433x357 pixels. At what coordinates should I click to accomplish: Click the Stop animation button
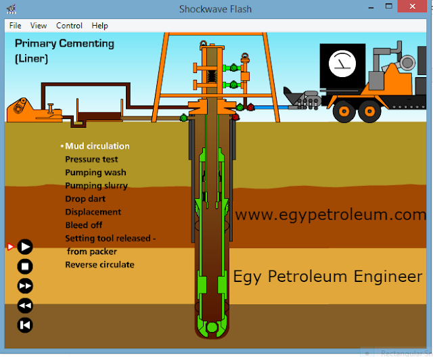25,266
